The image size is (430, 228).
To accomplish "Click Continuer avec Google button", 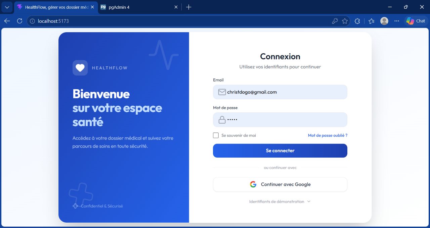I will click(x=280, y=184).
